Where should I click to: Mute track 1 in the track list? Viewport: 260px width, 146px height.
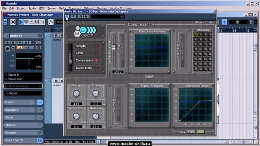[x=56, y=35]
